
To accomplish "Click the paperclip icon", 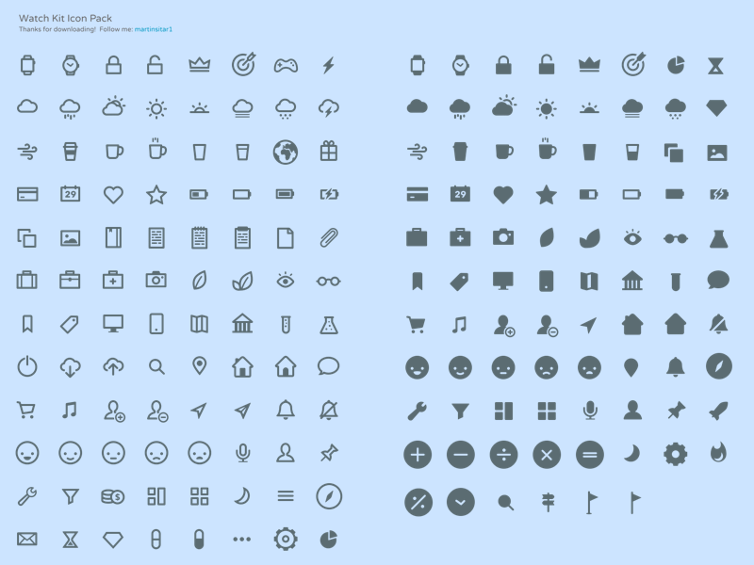I will (328, 238).
